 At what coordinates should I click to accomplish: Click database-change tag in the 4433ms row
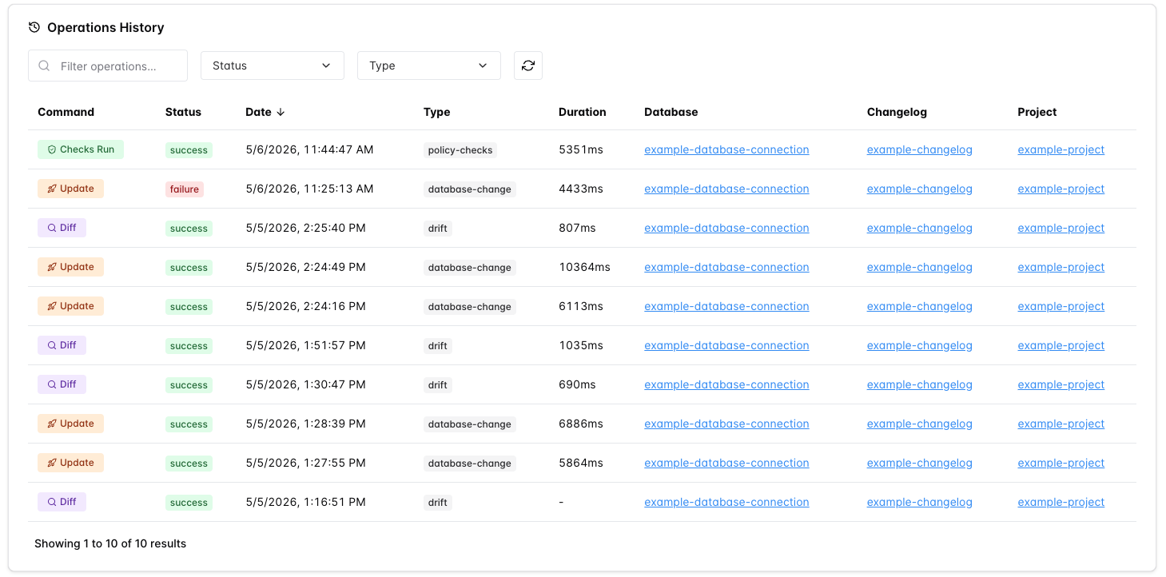point(470,189)
